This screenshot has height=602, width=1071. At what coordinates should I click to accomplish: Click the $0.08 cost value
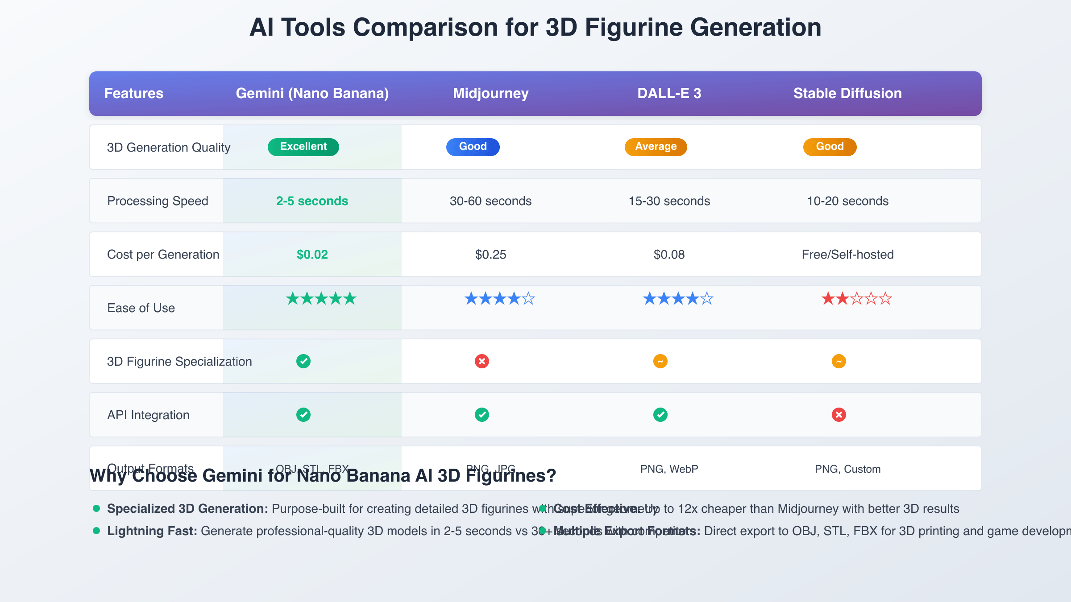[x=669, y=255]
